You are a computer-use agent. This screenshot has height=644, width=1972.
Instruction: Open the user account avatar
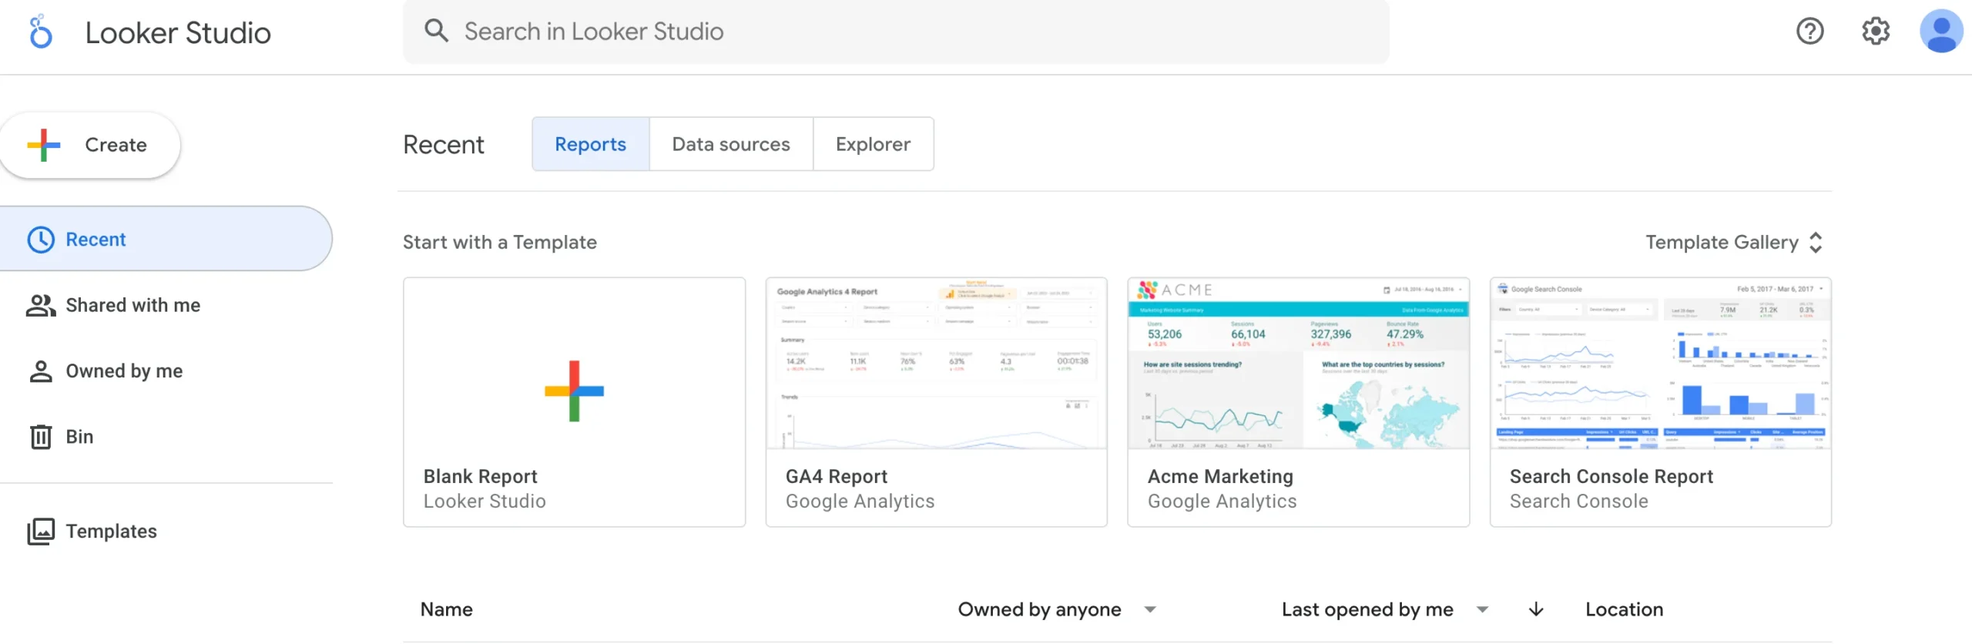tap(1941, 32)
